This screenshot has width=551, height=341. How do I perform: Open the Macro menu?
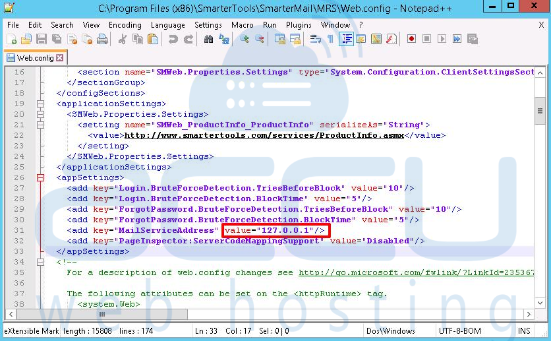point(242,25)
